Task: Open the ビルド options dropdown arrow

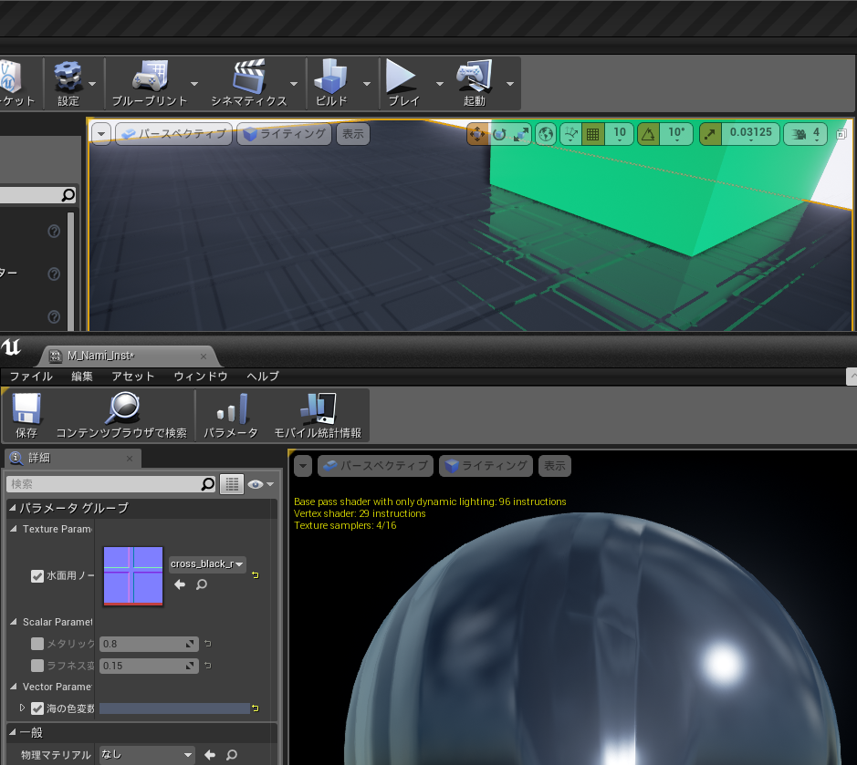Action: 367,84
